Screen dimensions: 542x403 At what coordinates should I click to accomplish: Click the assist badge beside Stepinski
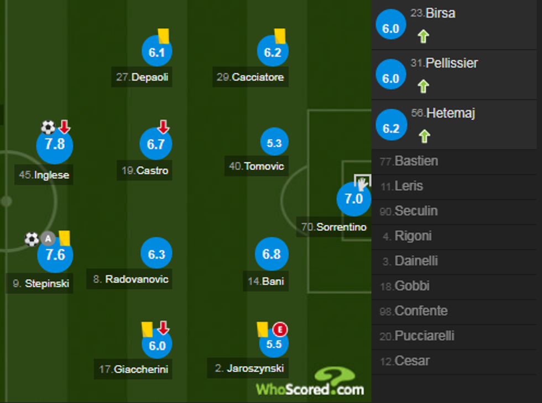48,239
